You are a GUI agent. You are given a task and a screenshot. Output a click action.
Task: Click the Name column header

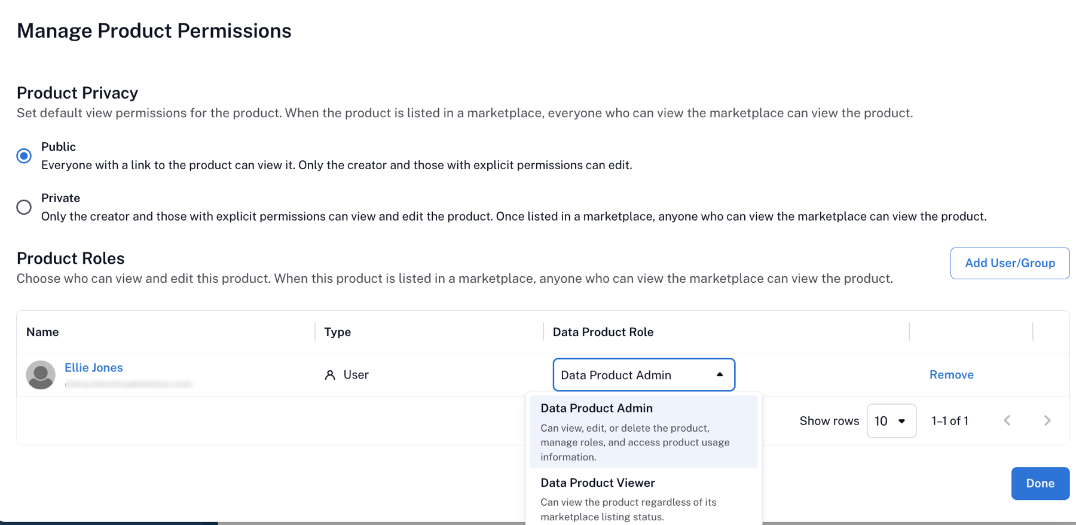[42, 332]
